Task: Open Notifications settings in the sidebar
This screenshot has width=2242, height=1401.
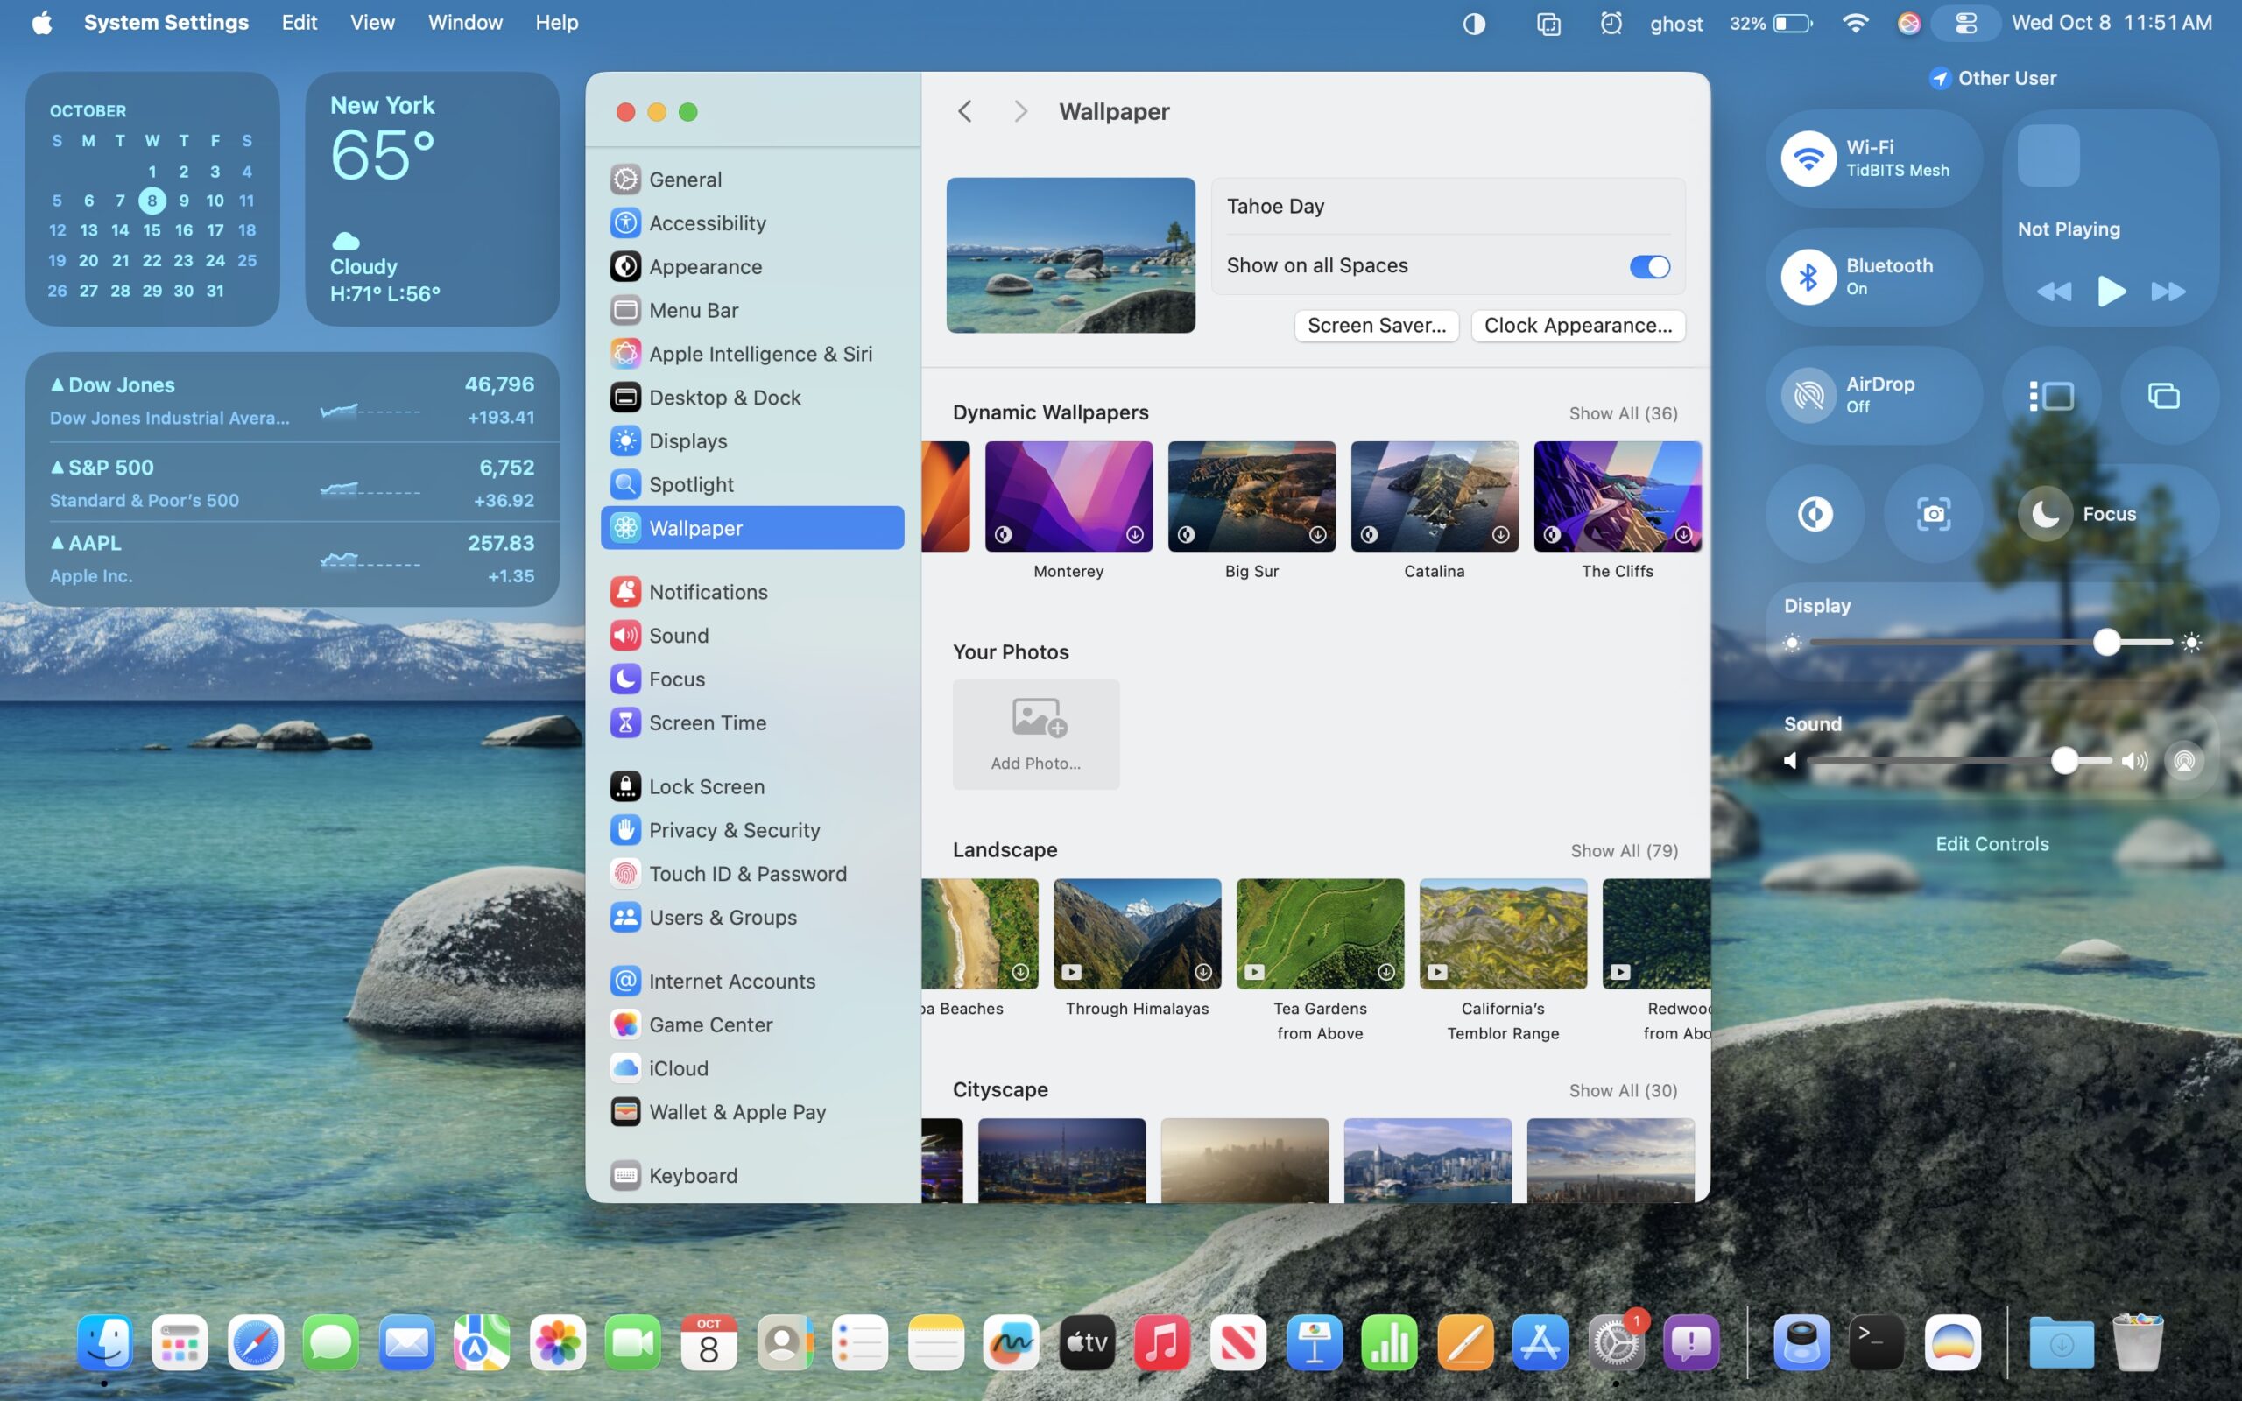Action: click(708, 591)
